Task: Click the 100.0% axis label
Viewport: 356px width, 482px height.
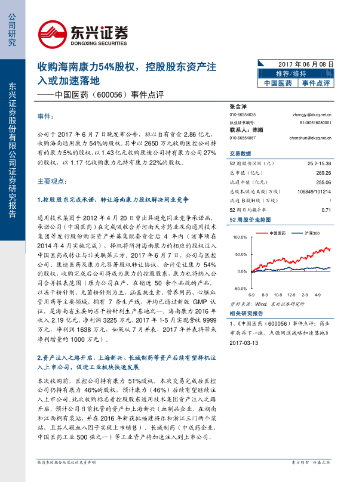Action: coord(240,237)
